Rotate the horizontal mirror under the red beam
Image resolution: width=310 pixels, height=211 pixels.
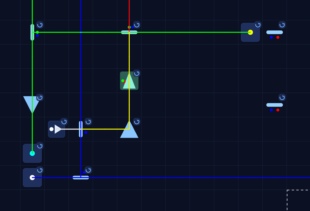click(137, 25)
